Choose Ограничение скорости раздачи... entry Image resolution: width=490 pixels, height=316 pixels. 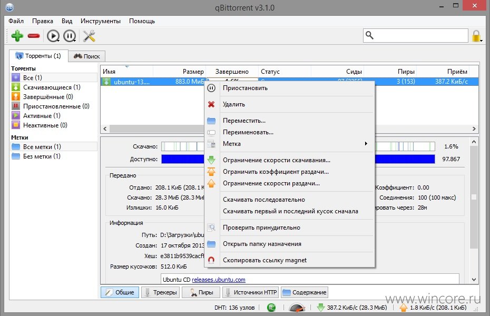point(290,183)
